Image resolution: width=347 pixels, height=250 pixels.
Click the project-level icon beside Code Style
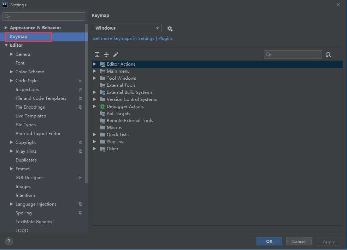coord(80,81)
